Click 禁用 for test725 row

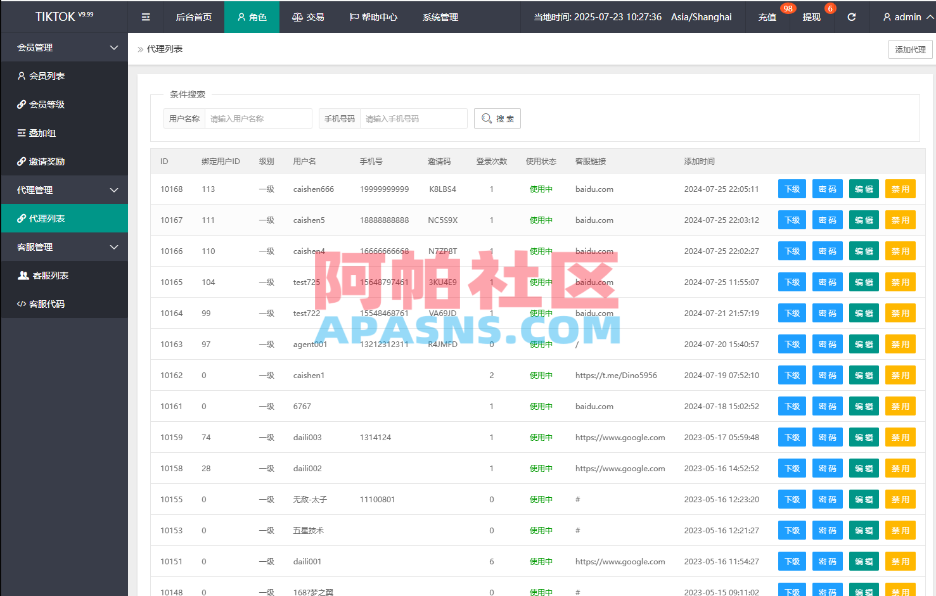[901, 282]
